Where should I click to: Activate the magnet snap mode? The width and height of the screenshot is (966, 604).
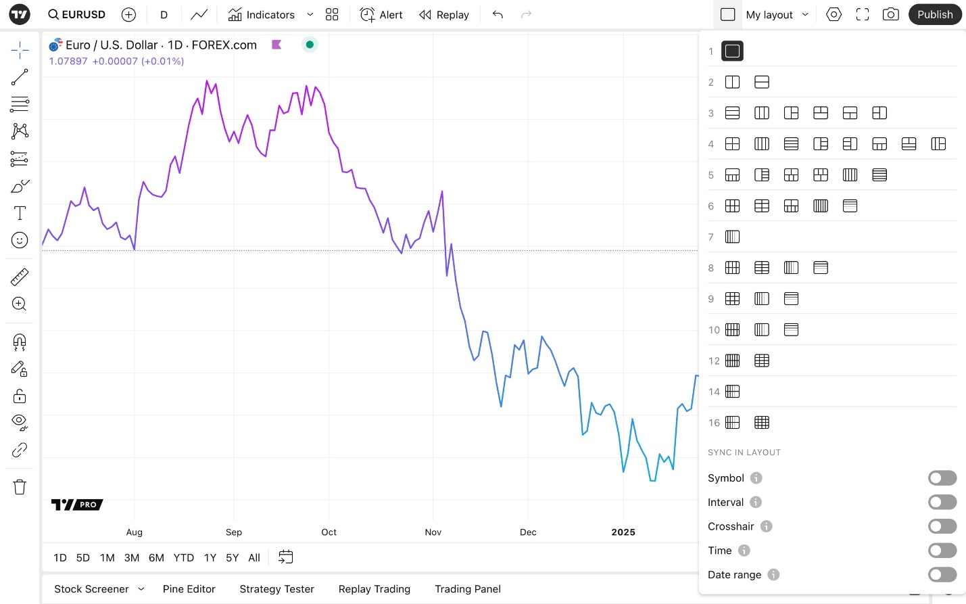click(20, 342)
